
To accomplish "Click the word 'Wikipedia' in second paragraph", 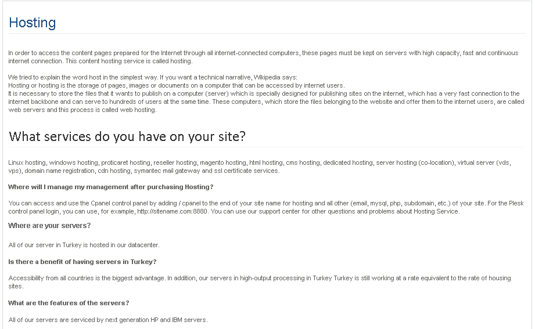I will pos(267,77).
